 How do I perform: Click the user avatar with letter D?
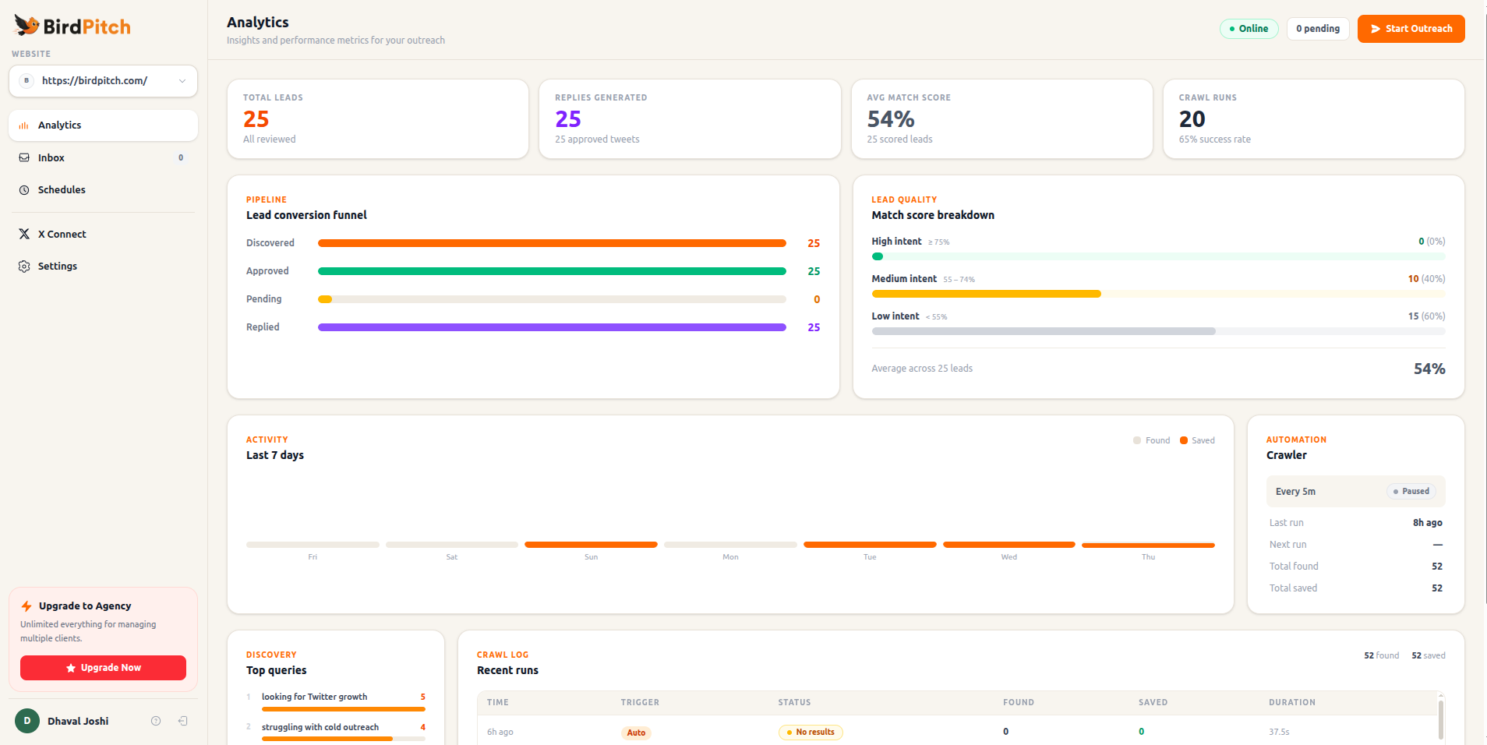coord(27,721)
